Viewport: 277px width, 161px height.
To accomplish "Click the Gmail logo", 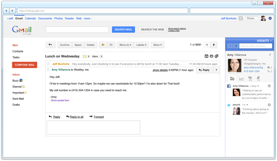I will coord(22,30).
